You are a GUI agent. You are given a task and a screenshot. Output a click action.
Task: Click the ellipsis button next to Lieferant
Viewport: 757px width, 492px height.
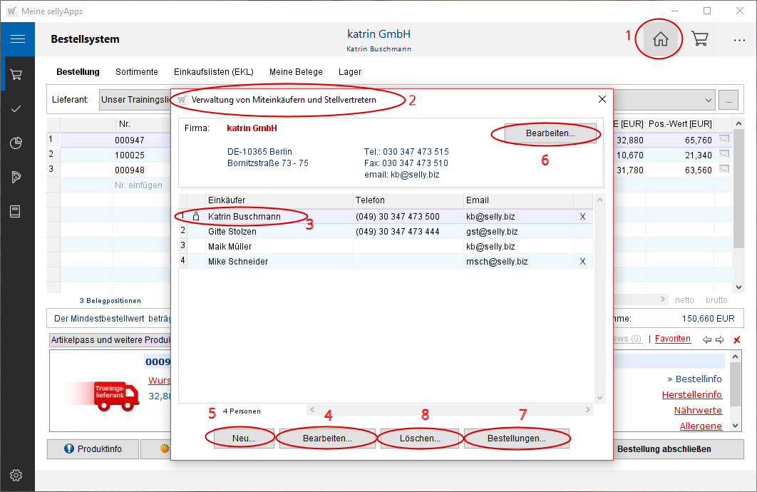pyautogui.click(x=728, y=100)
